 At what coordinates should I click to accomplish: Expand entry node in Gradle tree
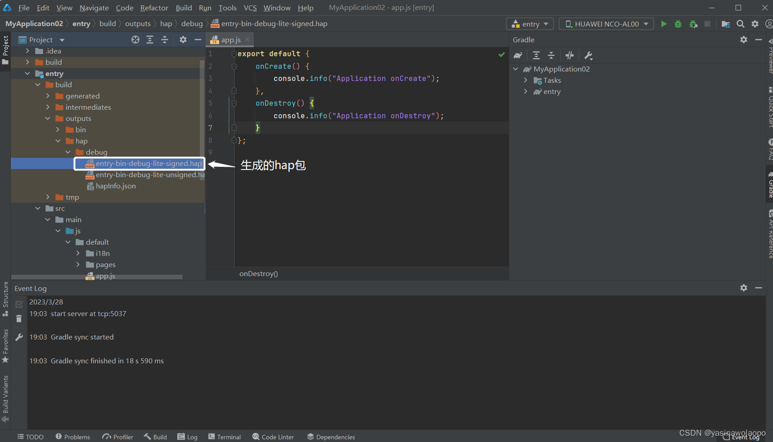tap(526, 91)
